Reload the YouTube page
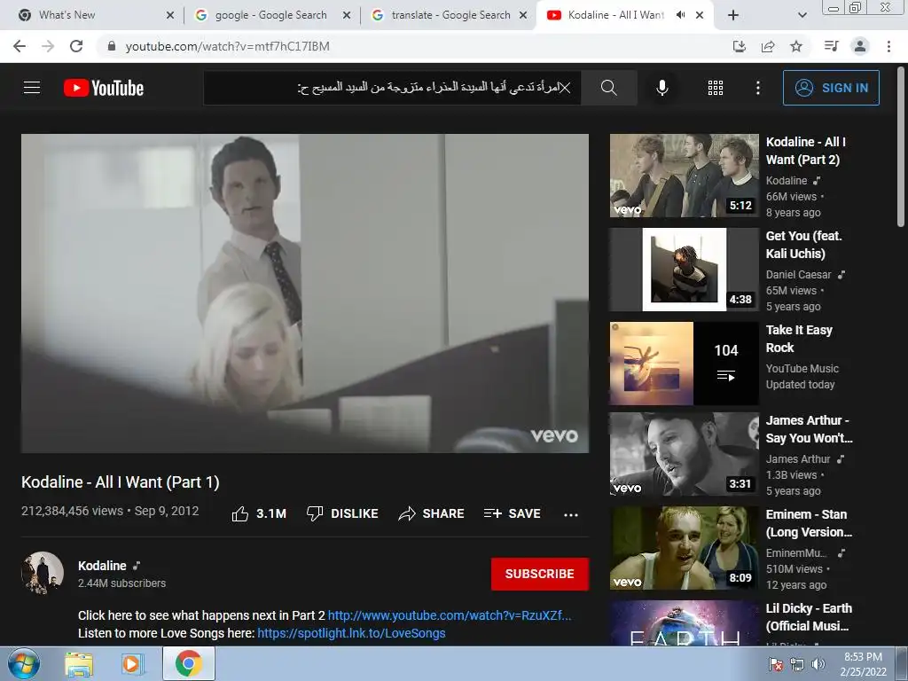Screen dimensions: 908x681 (x=76, y=46)
